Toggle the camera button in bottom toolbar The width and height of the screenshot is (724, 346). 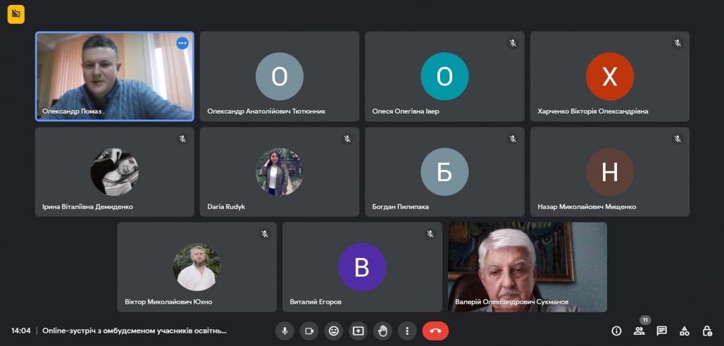309,330
